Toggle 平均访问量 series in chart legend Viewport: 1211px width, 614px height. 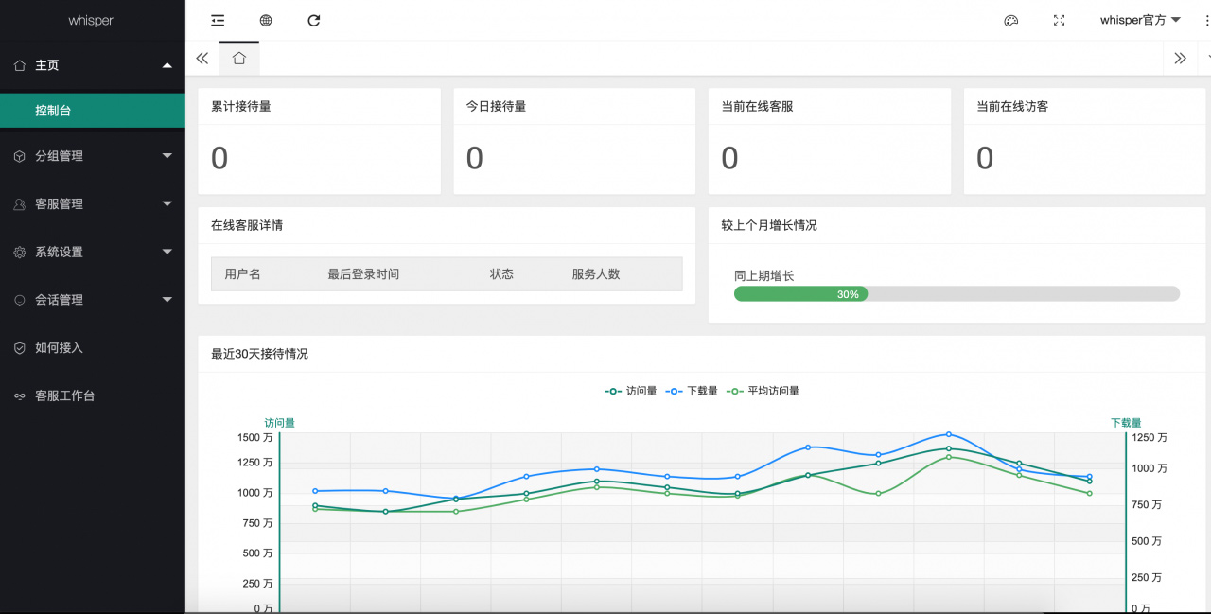(763, 391)
